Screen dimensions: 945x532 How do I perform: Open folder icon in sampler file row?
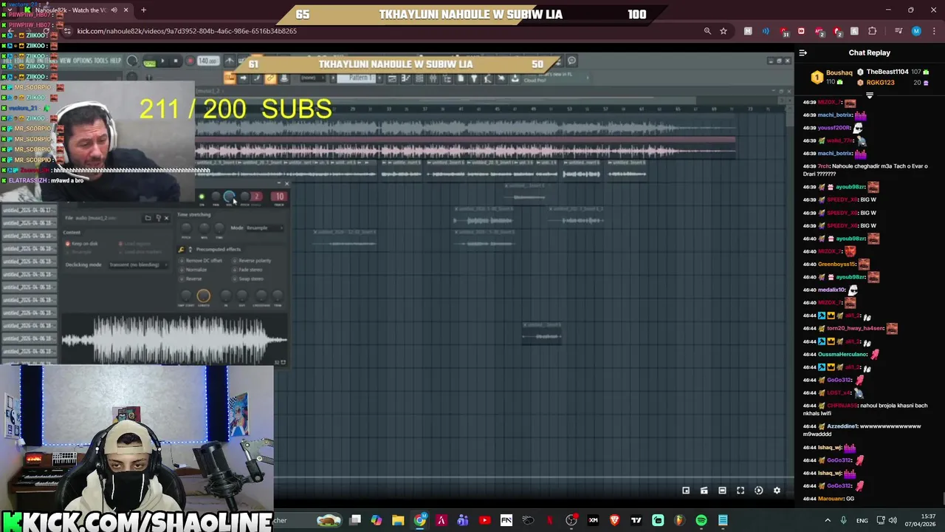pos(148,218)
